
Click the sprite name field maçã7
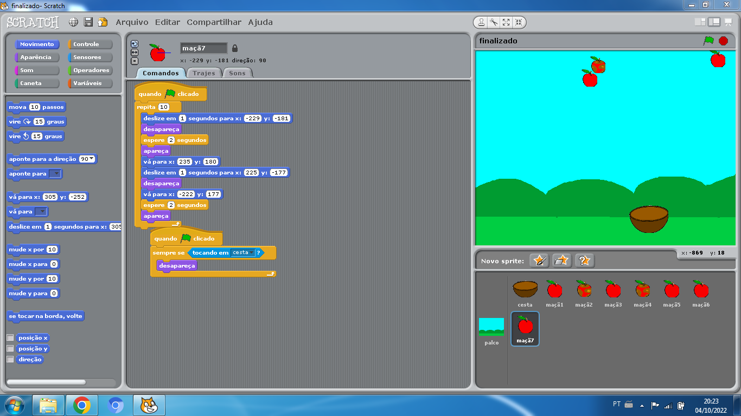[203, 48]
